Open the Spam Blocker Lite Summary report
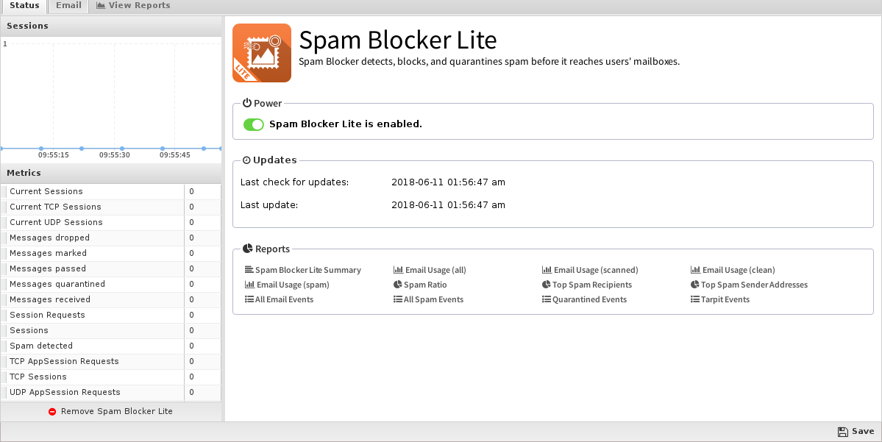Screen dimensions: 882x442 (x=302, y=270)
